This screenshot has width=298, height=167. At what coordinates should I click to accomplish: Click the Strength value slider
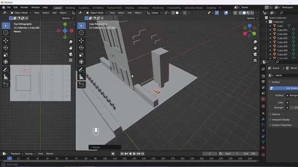pyautogui.click(x=294, y=108)
